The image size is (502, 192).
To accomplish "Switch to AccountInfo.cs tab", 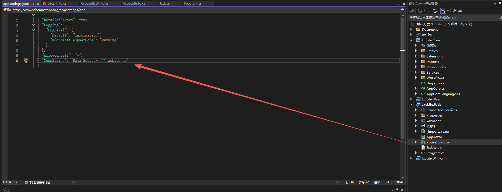I will coord(134,3).
